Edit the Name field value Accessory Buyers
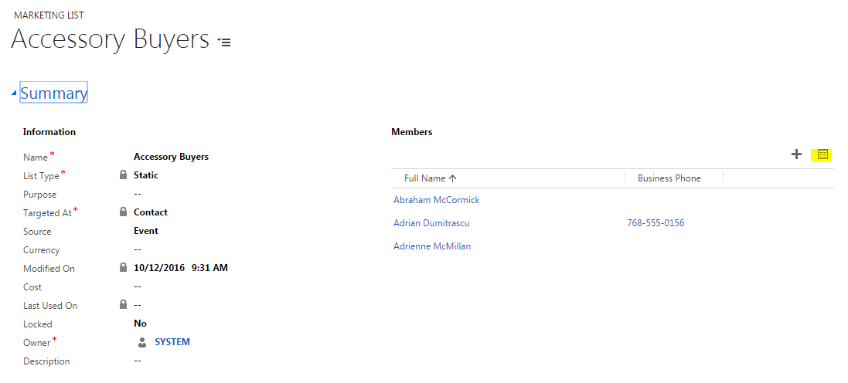Image resolution: width=848 pixels, height=383 pixels. click(x=171, y=157)
